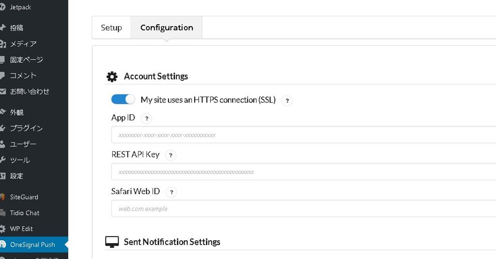Click the OneSignal Push sidebar icon
Screen dimensions: 496x259
point(3,245)
